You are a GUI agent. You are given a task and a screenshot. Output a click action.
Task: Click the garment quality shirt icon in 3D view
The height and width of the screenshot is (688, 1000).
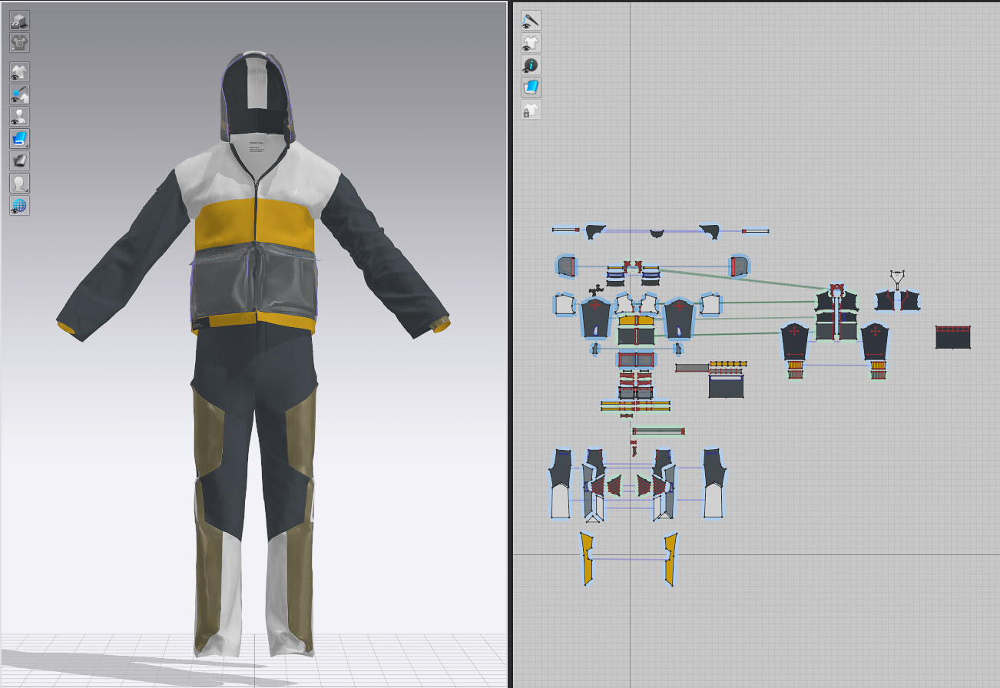tap(19, 42)
